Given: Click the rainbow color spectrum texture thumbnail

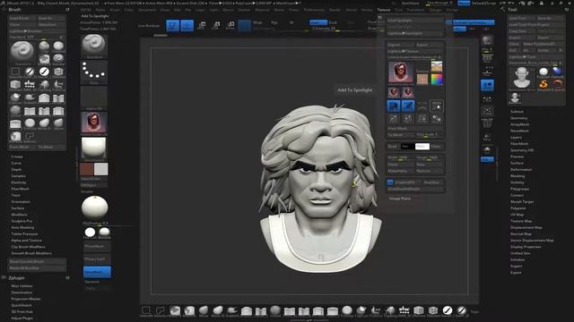Looking at the screenshot, I should coord(437,80).
